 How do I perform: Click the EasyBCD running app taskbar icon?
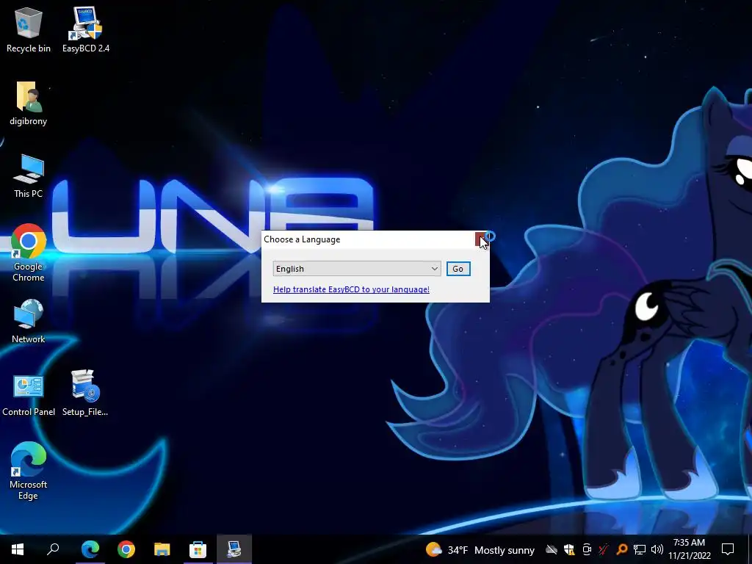click(234, 549)
